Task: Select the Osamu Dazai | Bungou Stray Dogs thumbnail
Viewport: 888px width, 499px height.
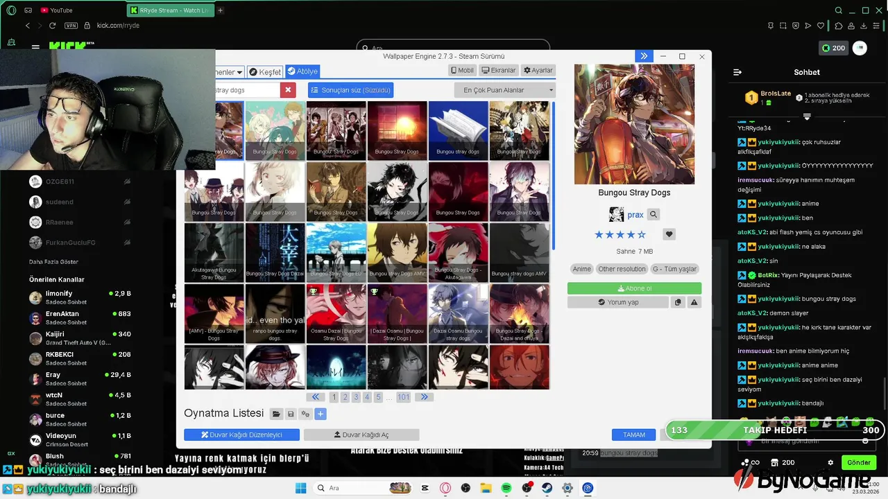Action: click(336, 313)
